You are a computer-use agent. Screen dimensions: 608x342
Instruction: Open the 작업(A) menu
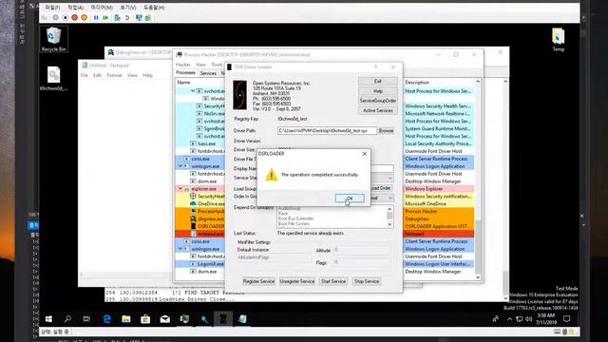[x=75, y=8]
